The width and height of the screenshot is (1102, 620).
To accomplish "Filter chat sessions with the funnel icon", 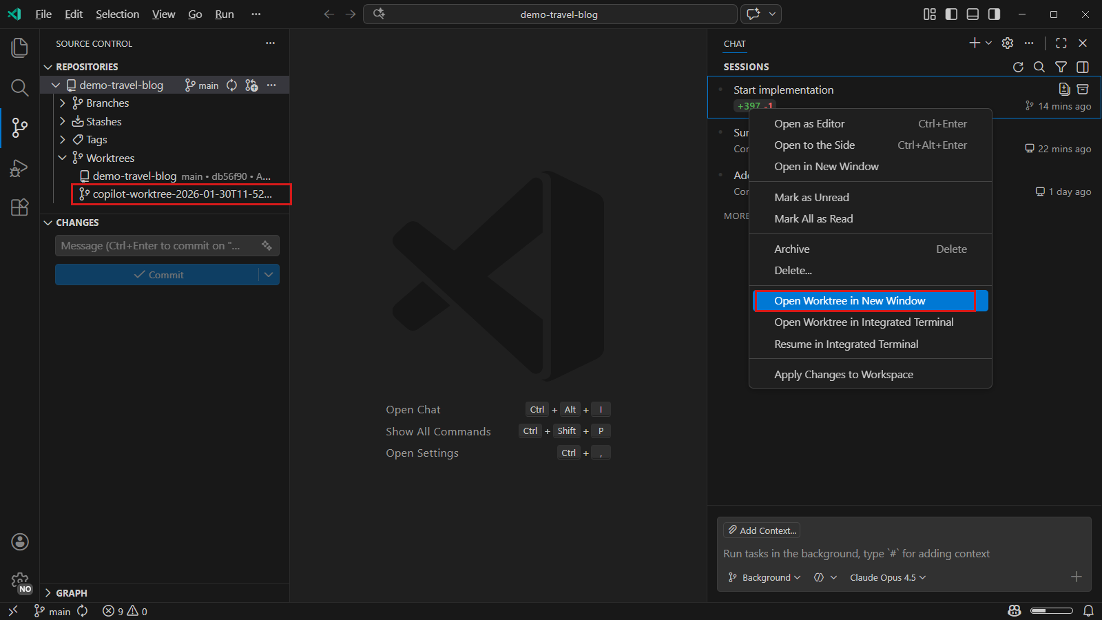I will 1060,67.
